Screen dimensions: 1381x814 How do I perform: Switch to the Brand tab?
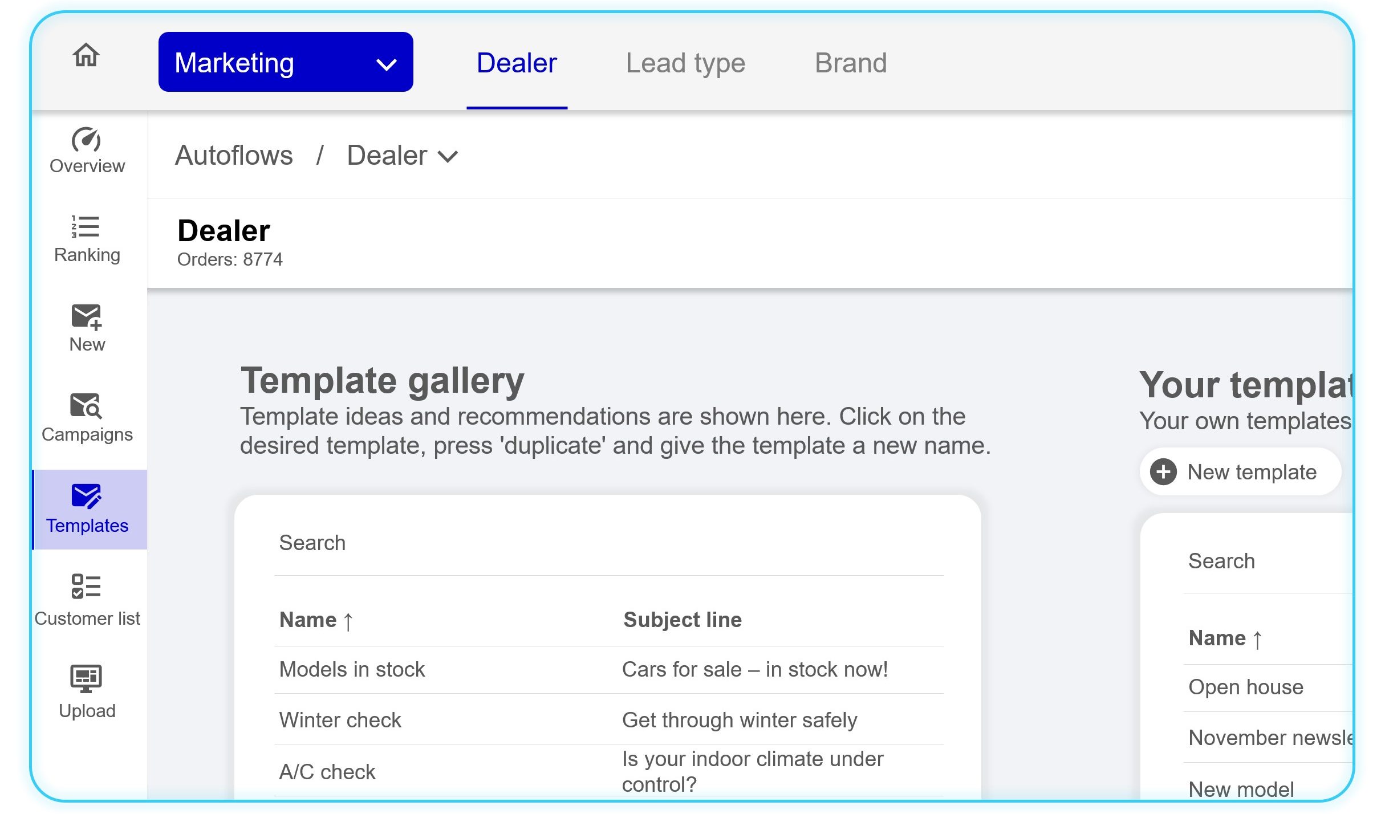(851, 63)
